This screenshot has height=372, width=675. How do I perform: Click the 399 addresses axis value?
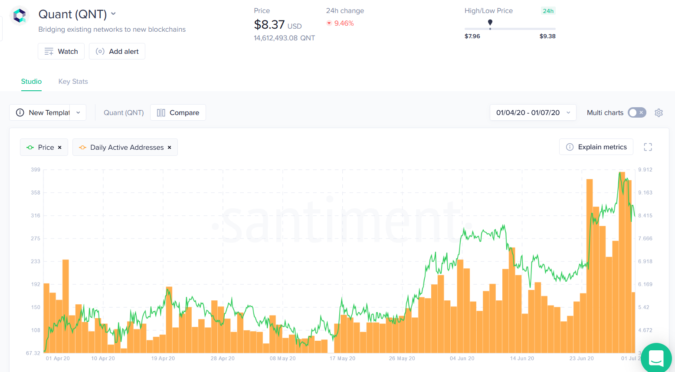coord(36,170)
